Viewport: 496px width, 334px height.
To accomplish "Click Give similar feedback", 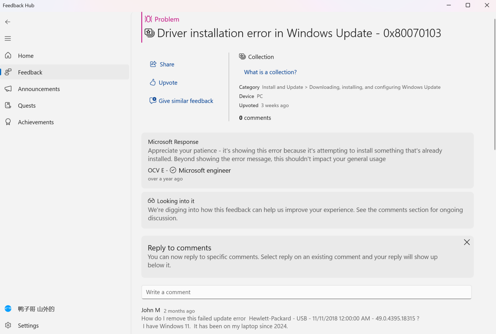I will click(x=181, y=101).
